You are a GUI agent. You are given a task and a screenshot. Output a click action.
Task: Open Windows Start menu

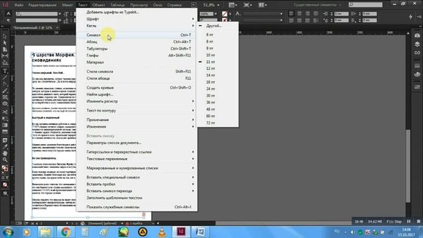pyautogui.click(x=8, y=232)
